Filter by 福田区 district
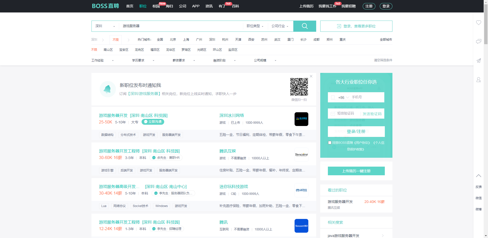488x238 pixels. (155, 50)
